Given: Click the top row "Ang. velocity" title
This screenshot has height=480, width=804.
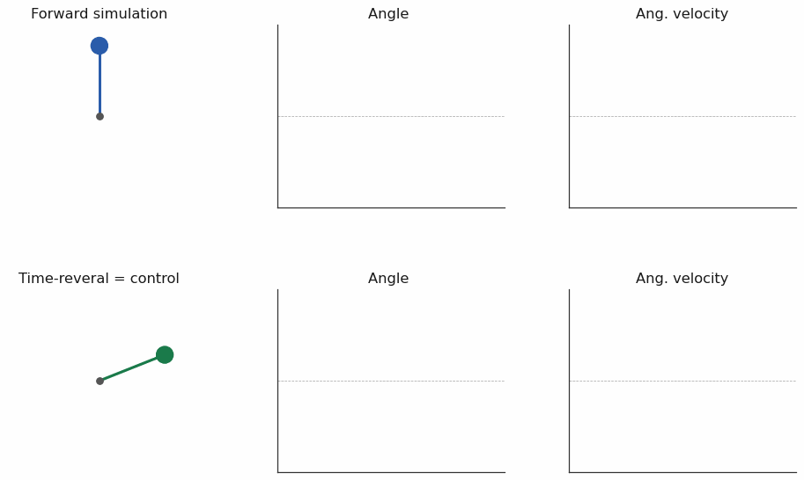Looking at the screenshot, I should 682,14.
